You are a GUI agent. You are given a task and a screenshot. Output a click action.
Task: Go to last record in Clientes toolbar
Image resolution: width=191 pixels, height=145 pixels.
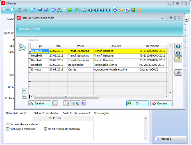click(x=108, y=10)
